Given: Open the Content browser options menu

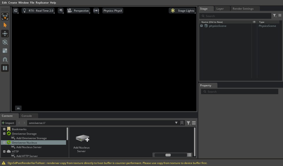Looking at the screenshot, I should click(194, 123).
